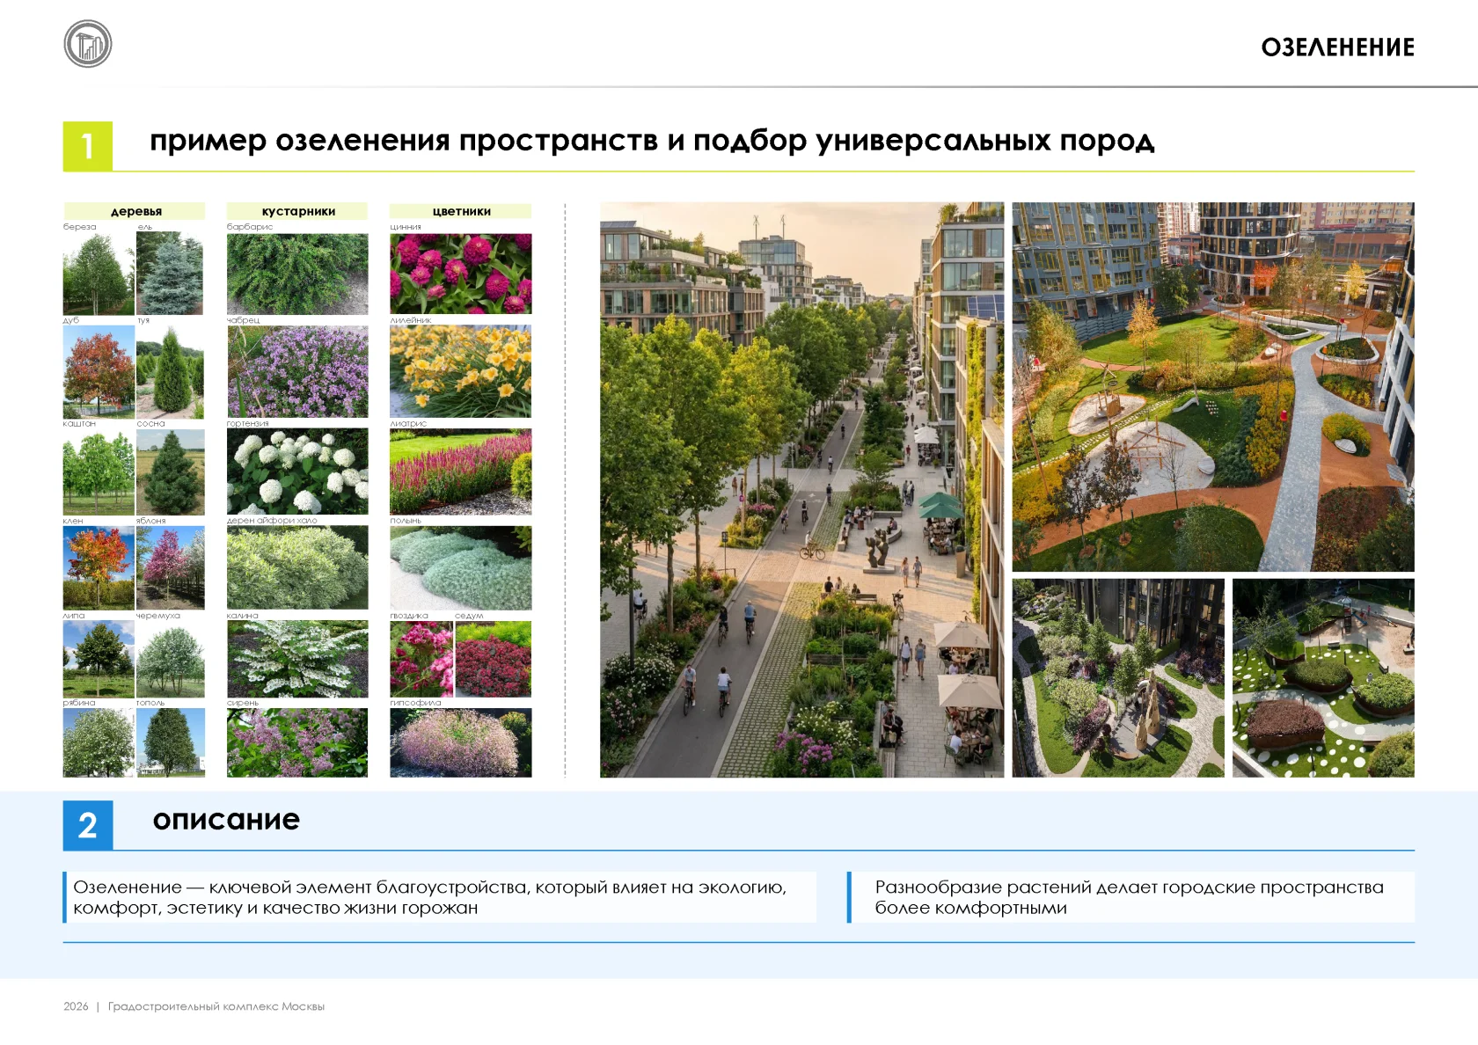Click the green number 1 badge

tap(88, 146)
